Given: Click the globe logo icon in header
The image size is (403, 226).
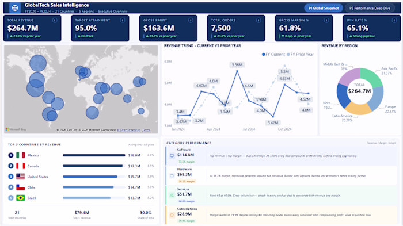Looking at the screenshot, I should [15, 8].
